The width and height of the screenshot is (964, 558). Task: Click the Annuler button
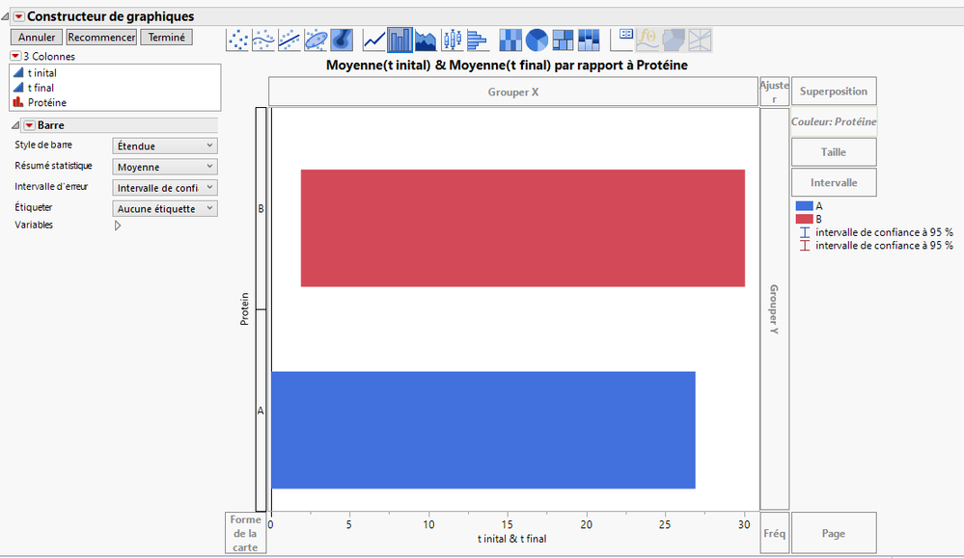click(x=37, y=38)
